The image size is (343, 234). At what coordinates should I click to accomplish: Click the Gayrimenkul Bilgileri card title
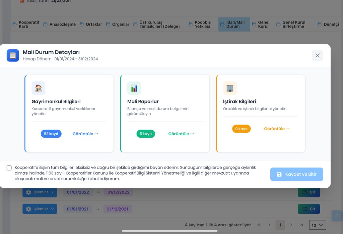click(x=56, y=101)
